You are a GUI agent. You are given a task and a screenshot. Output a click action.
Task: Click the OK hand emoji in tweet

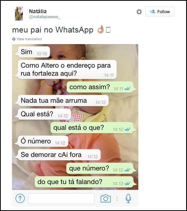click(100, 29)
